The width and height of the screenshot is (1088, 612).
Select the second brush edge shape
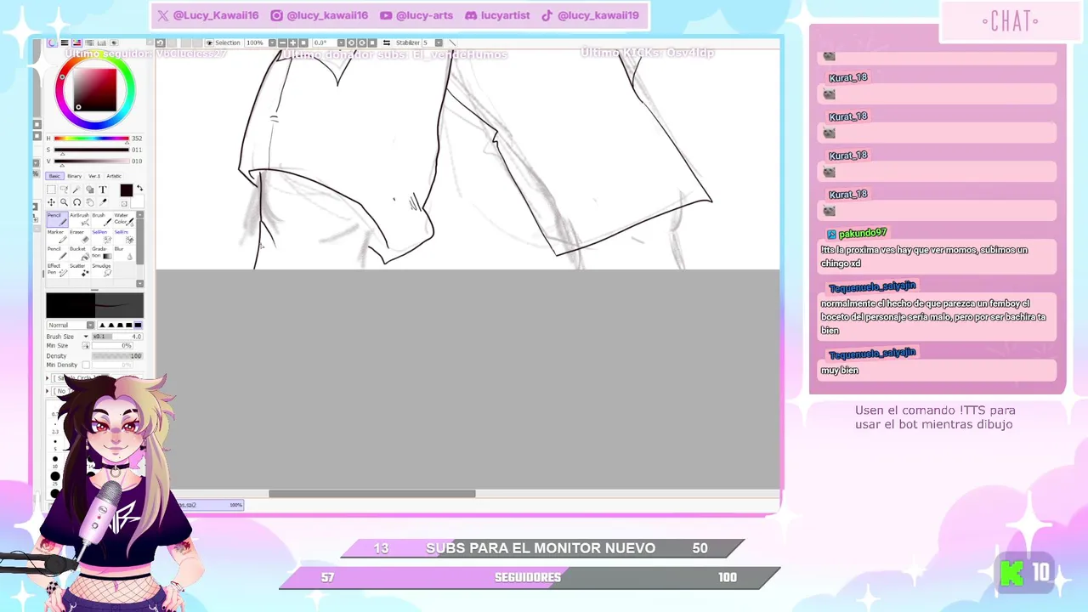tap(111, 326)
